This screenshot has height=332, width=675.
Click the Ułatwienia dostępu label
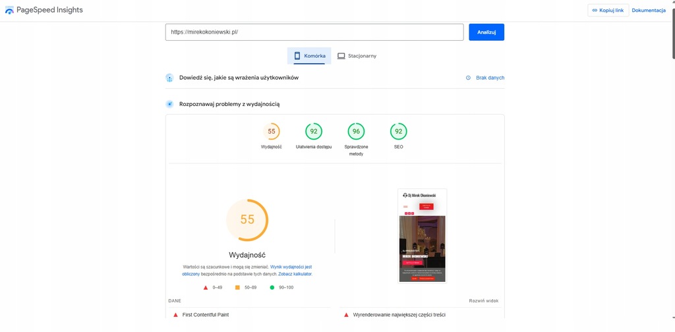pos(314,147)
